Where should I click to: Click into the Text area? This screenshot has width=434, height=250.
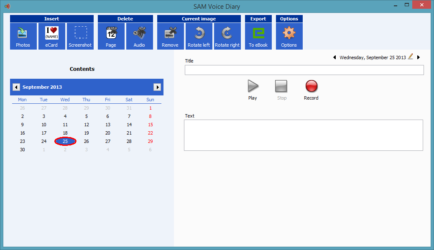pyautogui.click(x=304, y=135)
